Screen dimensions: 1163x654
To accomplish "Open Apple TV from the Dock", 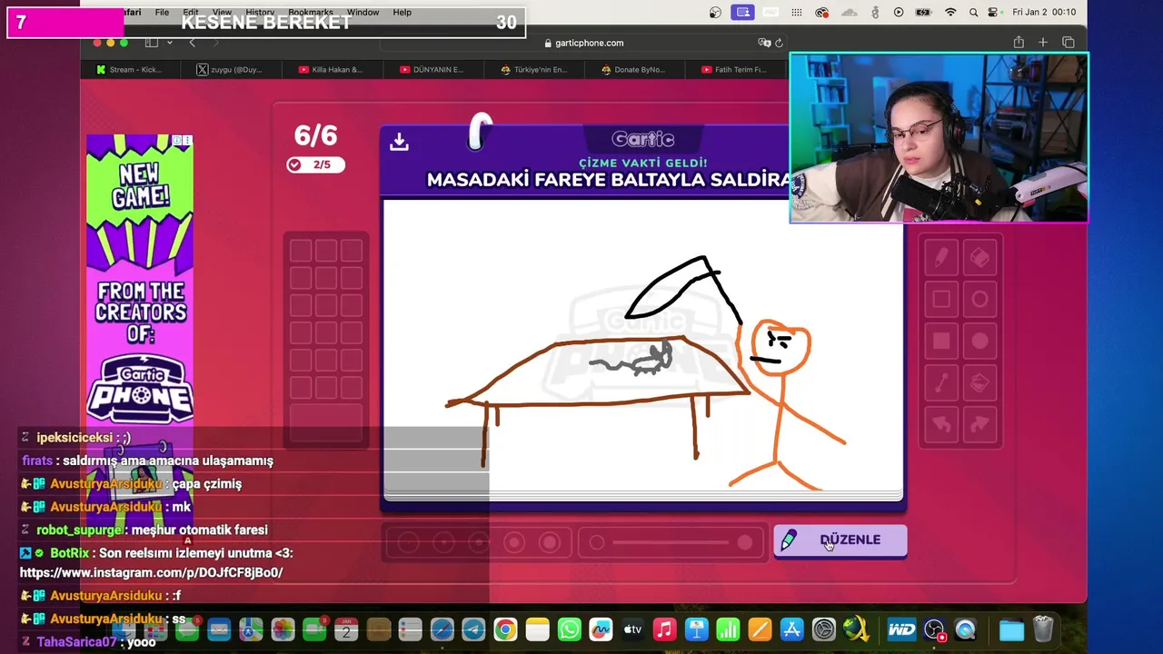I will (633, 629).
